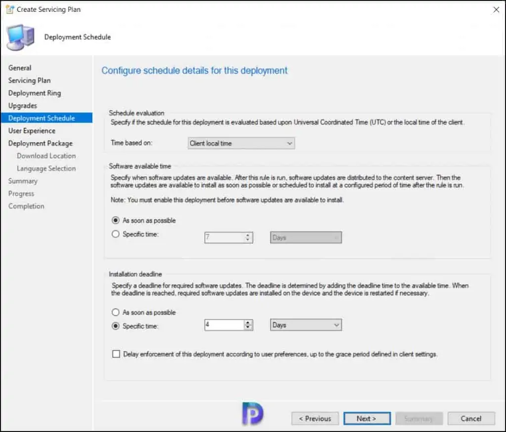Click the 'Software available time' group label
The image size is (506, 432).
coord(140,166)
